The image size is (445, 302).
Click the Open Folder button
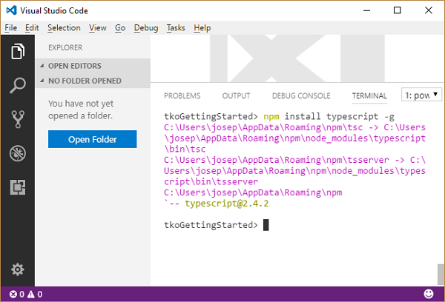[92, 139]
